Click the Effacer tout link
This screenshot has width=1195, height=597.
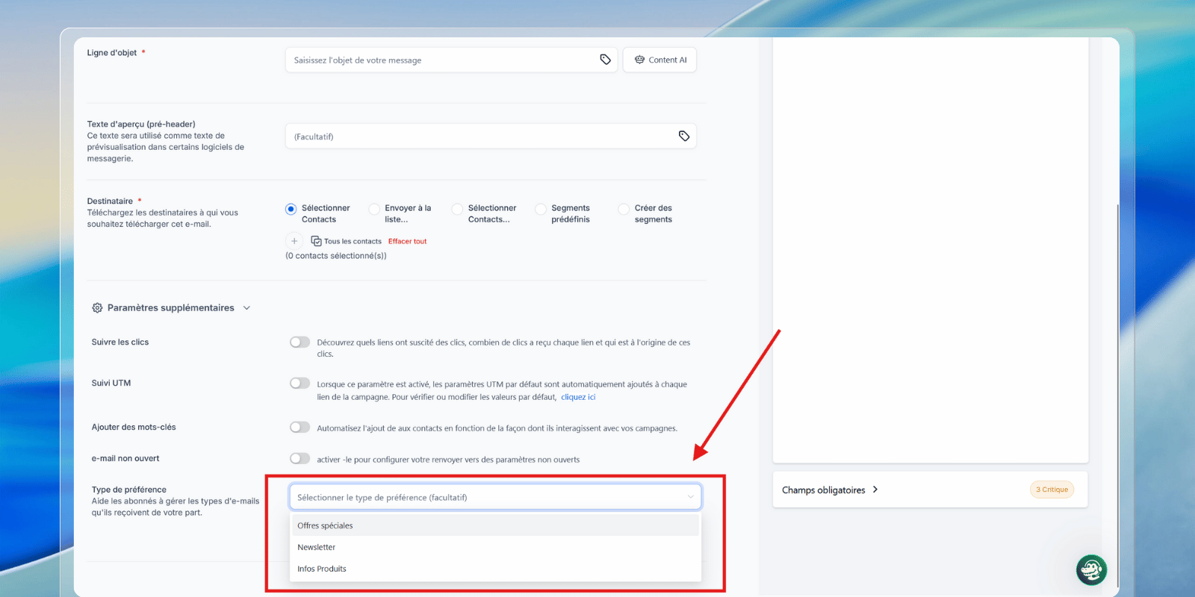click(x=407, y=241)
